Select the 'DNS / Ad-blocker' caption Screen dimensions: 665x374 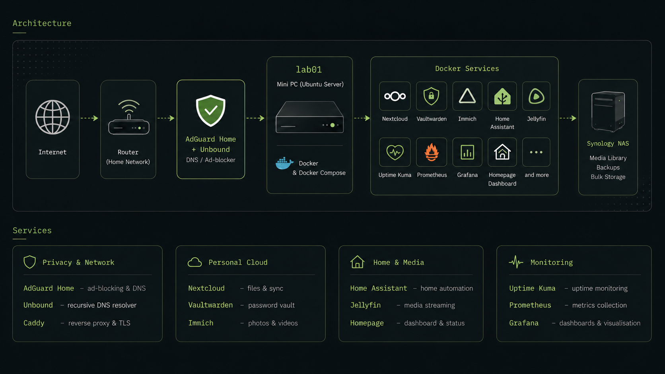tap(211, 160)
